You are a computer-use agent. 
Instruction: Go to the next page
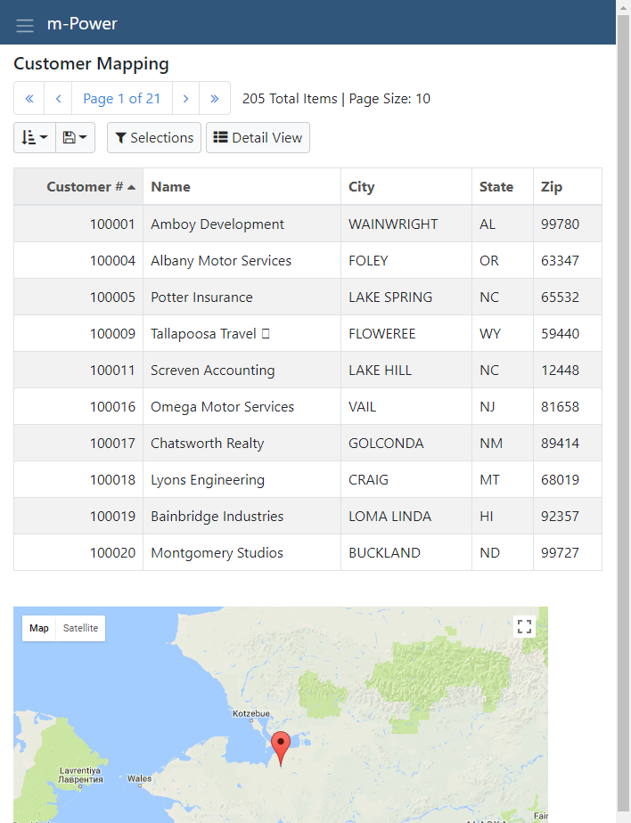pyautogui.click(x=185, y=98)
